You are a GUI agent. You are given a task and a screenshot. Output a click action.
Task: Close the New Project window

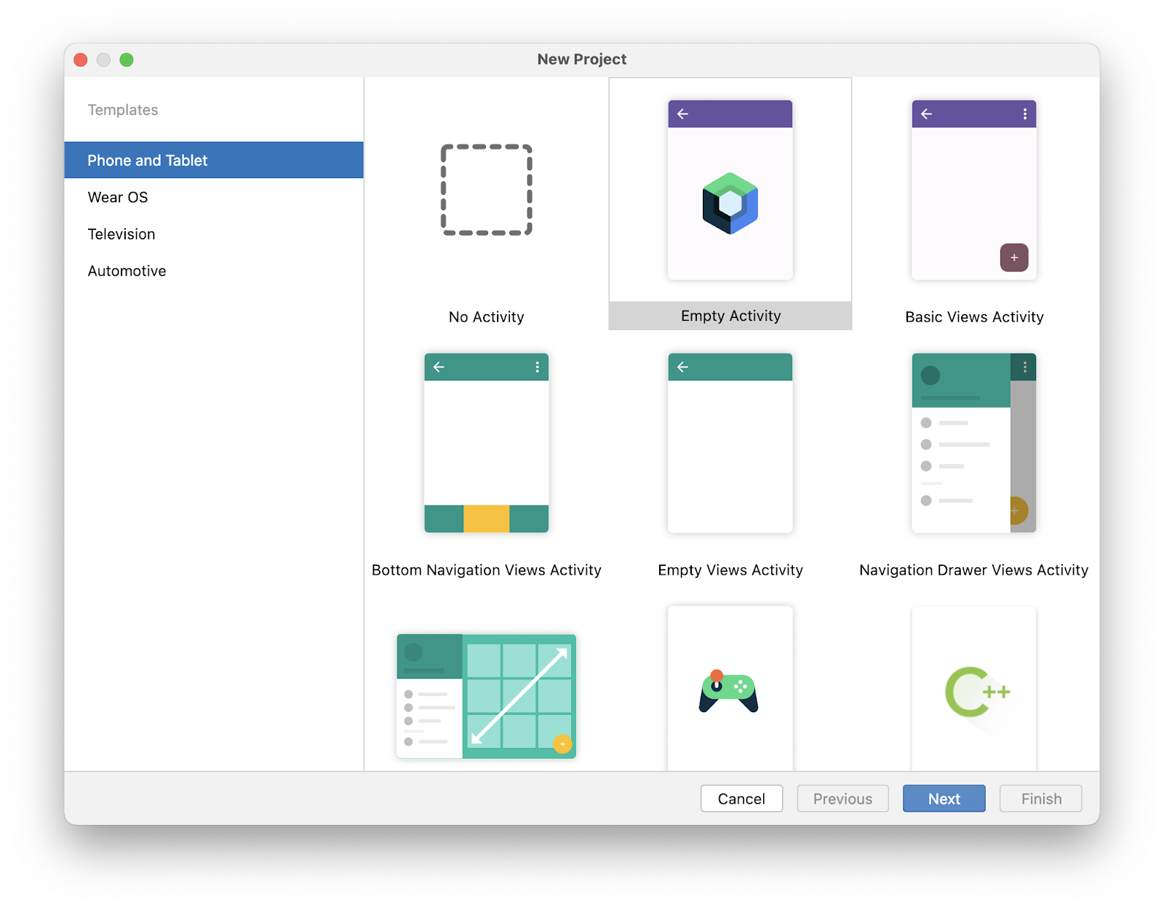pyautogui.click(x=81, y=60)
